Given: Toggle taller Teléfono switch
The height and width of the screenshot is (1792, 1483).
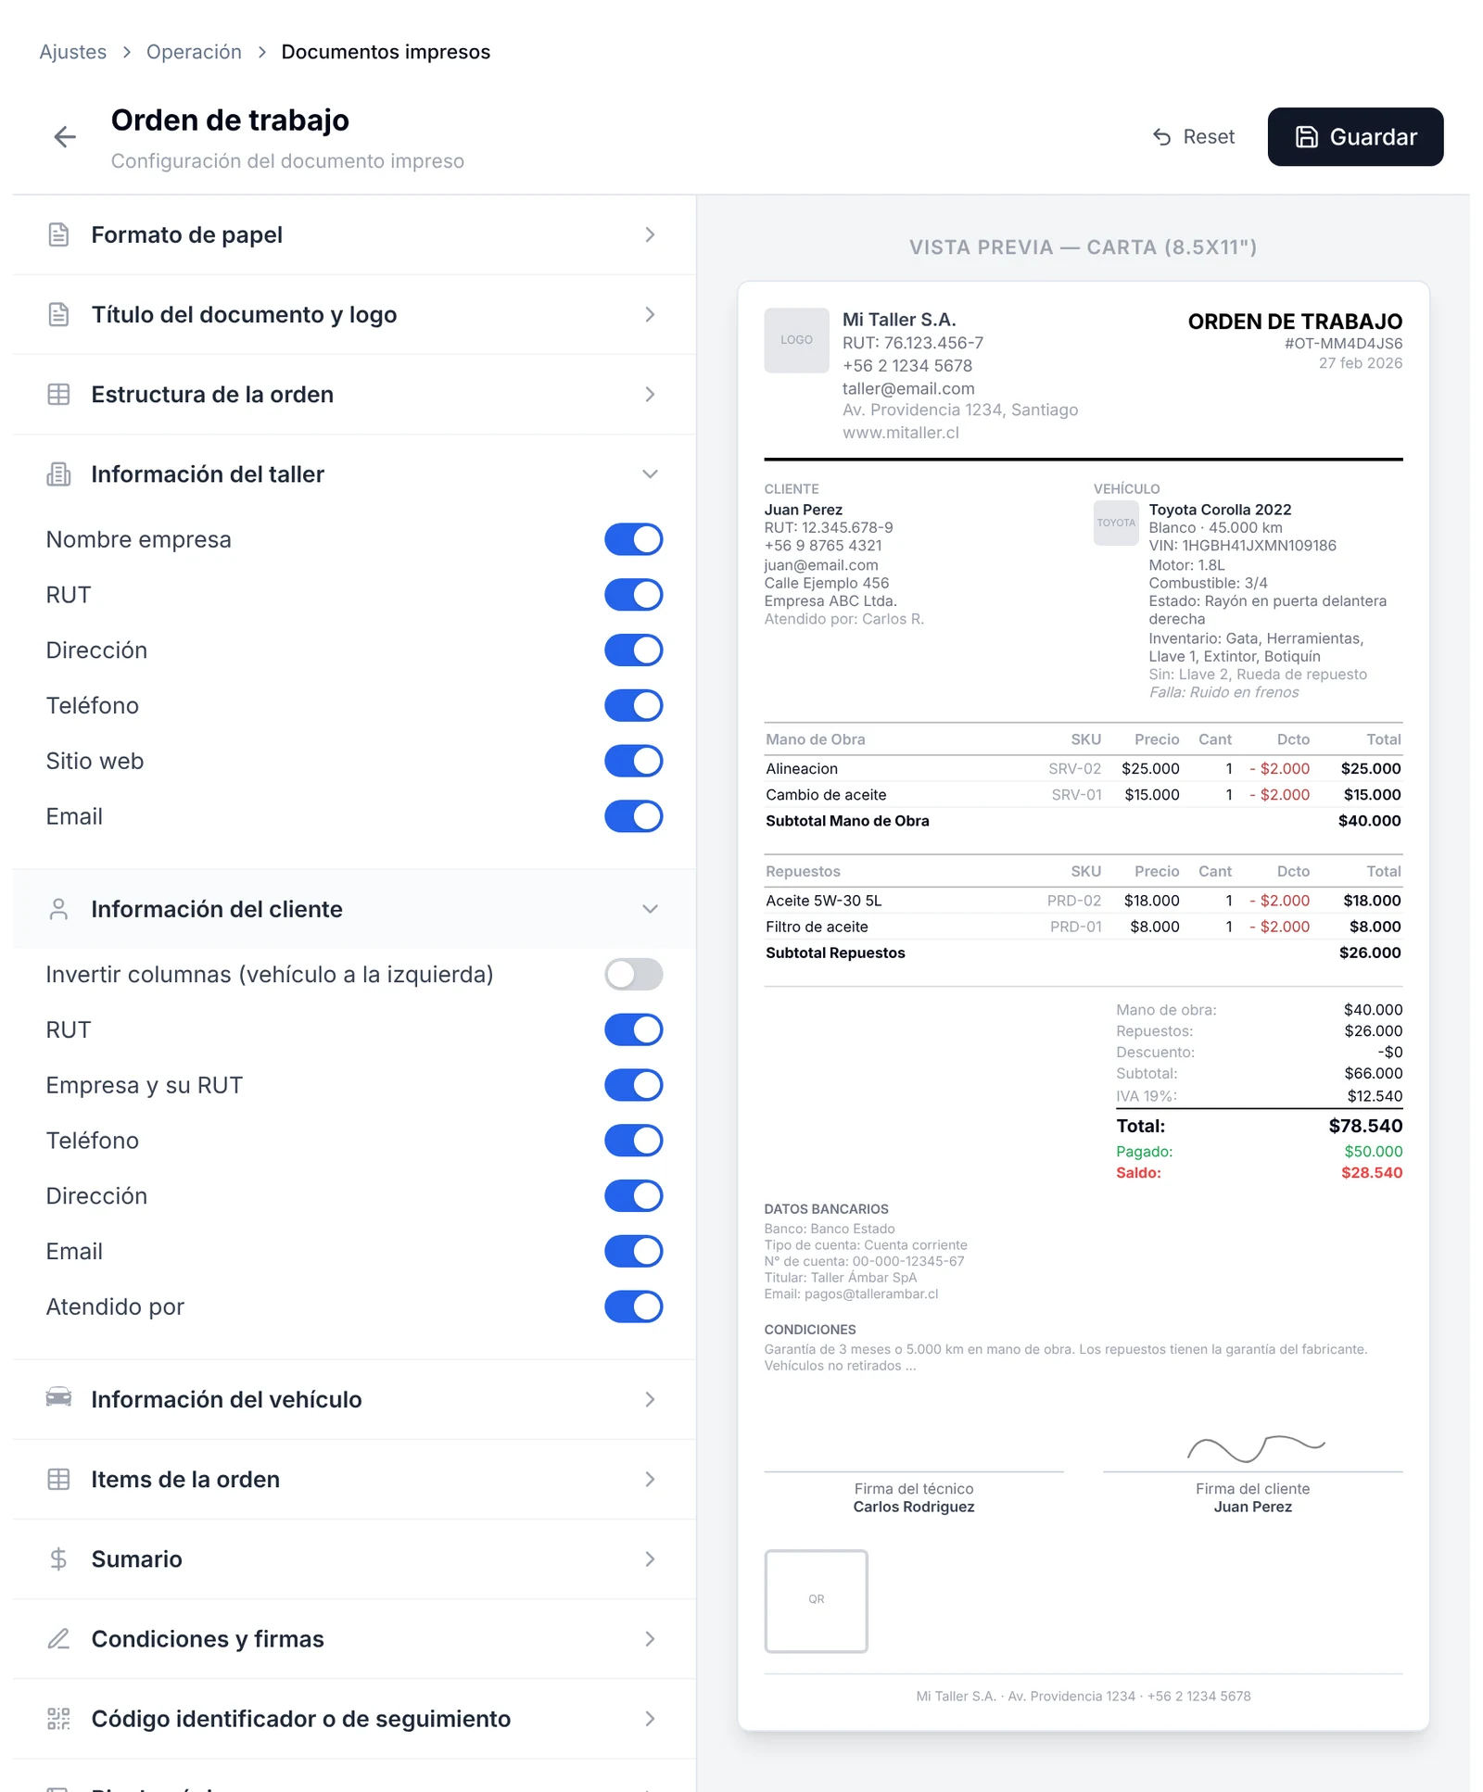Looking at the screenshot, I should tap(634, 705).
